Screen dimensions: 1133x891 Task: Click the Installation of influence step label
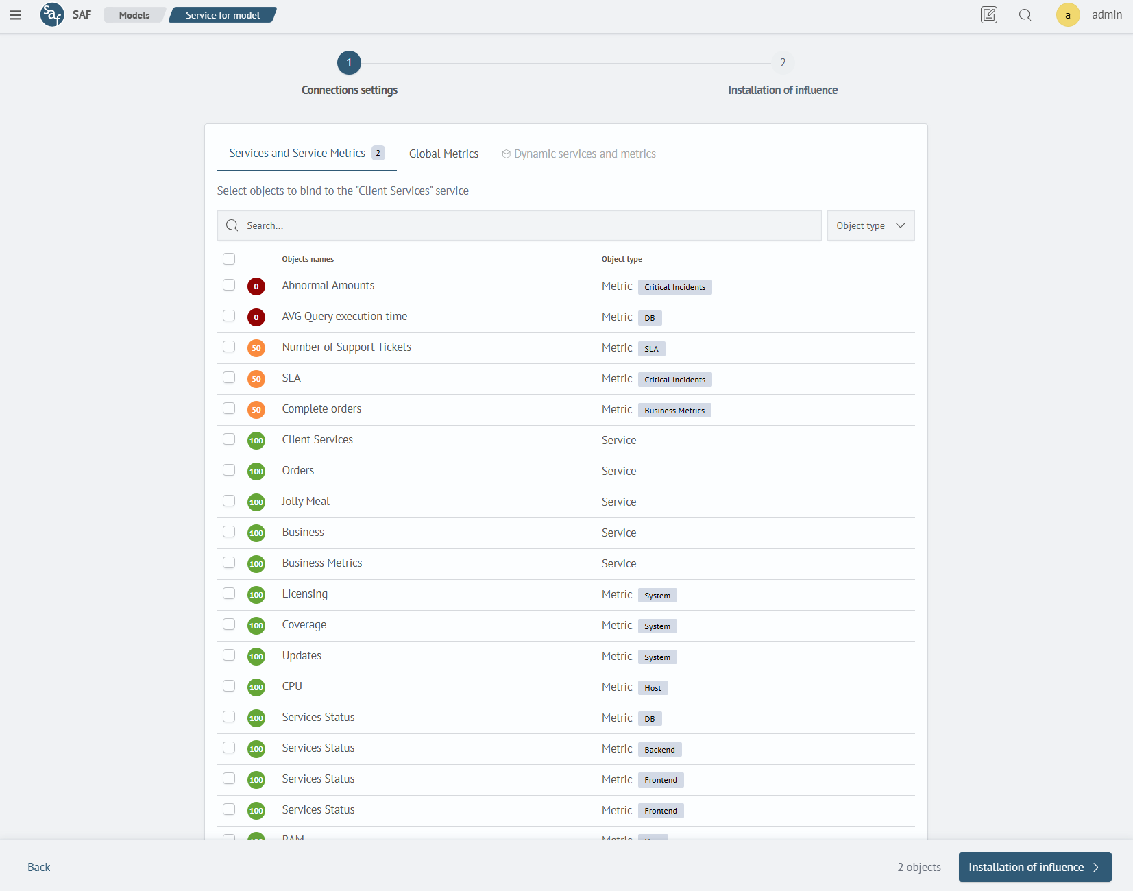783,90
